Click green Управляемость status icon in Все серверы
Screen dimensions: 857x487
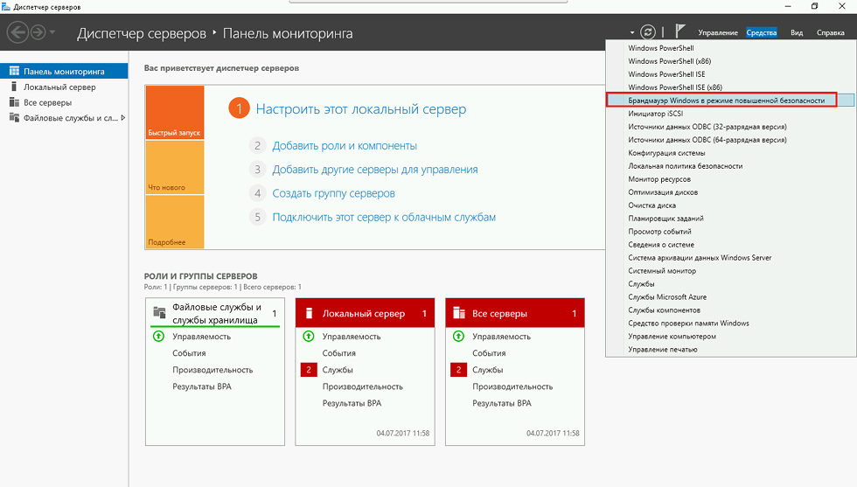458,337
